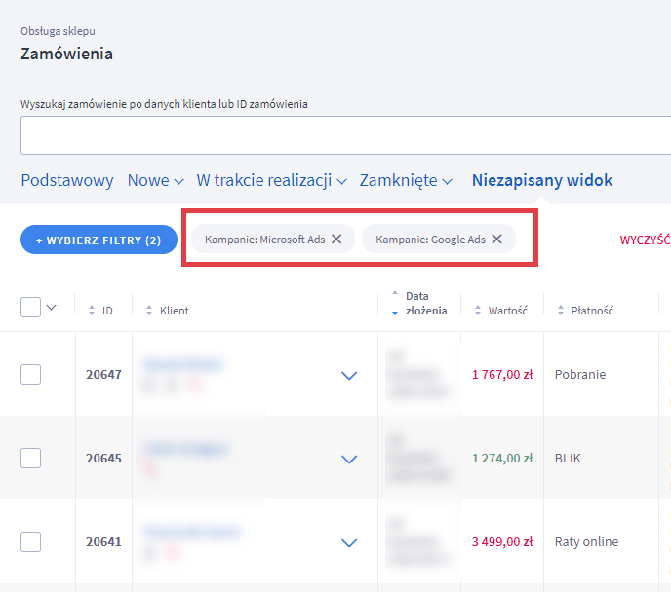Sort orders by ID column arrows
The height and width of the screenshot is (592, 671).
pyautogui.click(x=93, y=311)
